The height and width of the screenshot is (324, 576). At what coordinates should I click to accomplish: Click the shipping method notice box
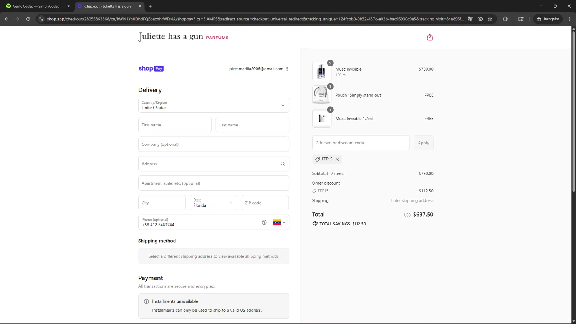[x=214, y=256]
